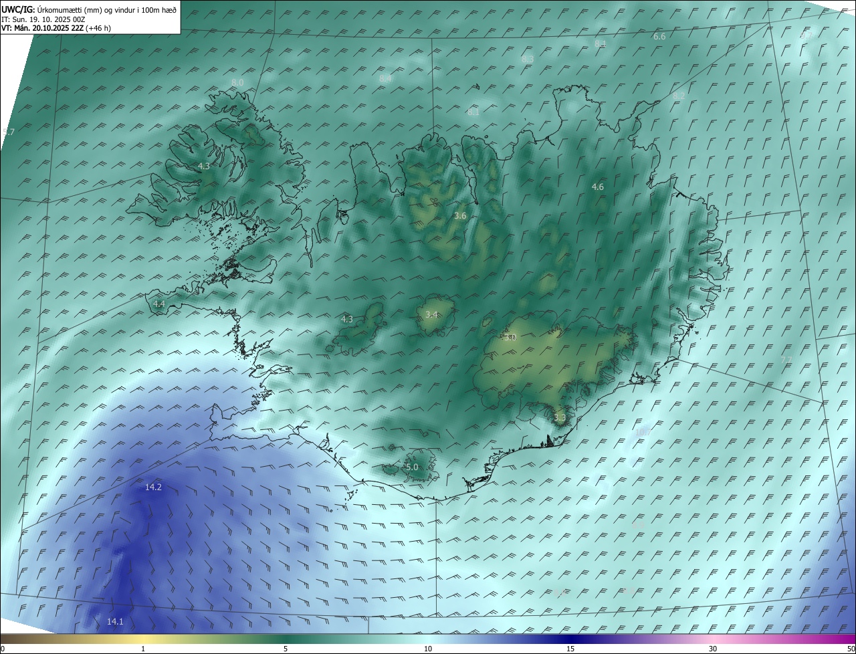856x654 pixels.
Task: Select the faint 10.7 value offshore southeast
Action: pyautogui.click(x=643, y=433)
